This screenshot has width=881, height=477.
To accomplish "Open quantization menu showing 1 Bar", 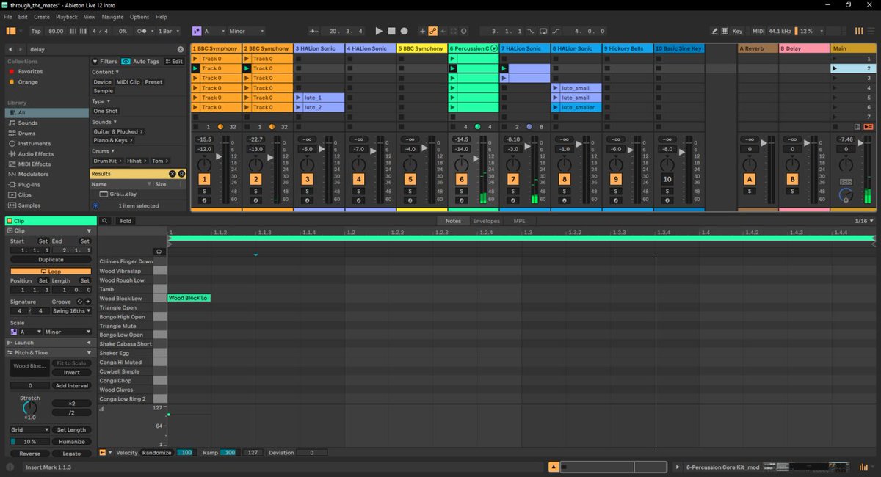I will 169,31.
